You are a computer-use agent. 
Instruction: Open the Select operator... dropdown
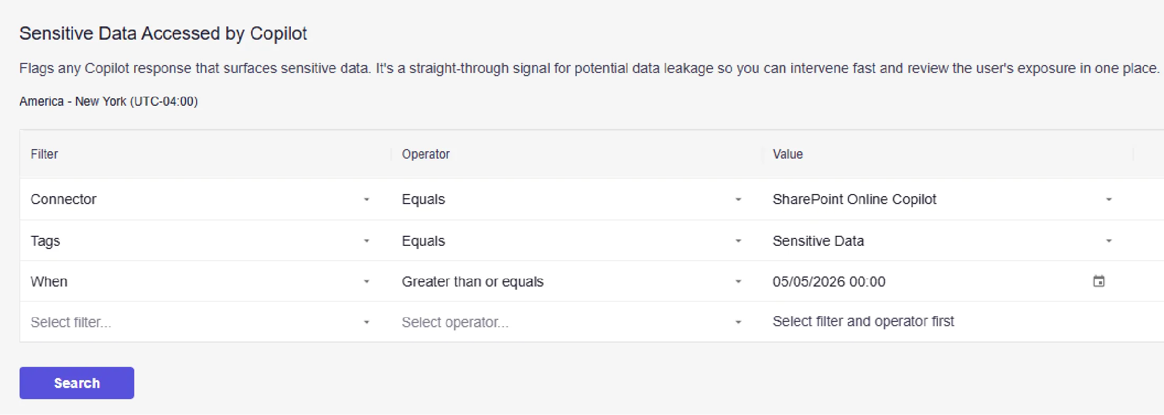571,322
